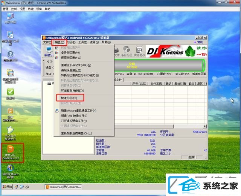The image size is (241, 196).
Task: Open the 我的电脑 desktop icon
Action: coord(11,18)
